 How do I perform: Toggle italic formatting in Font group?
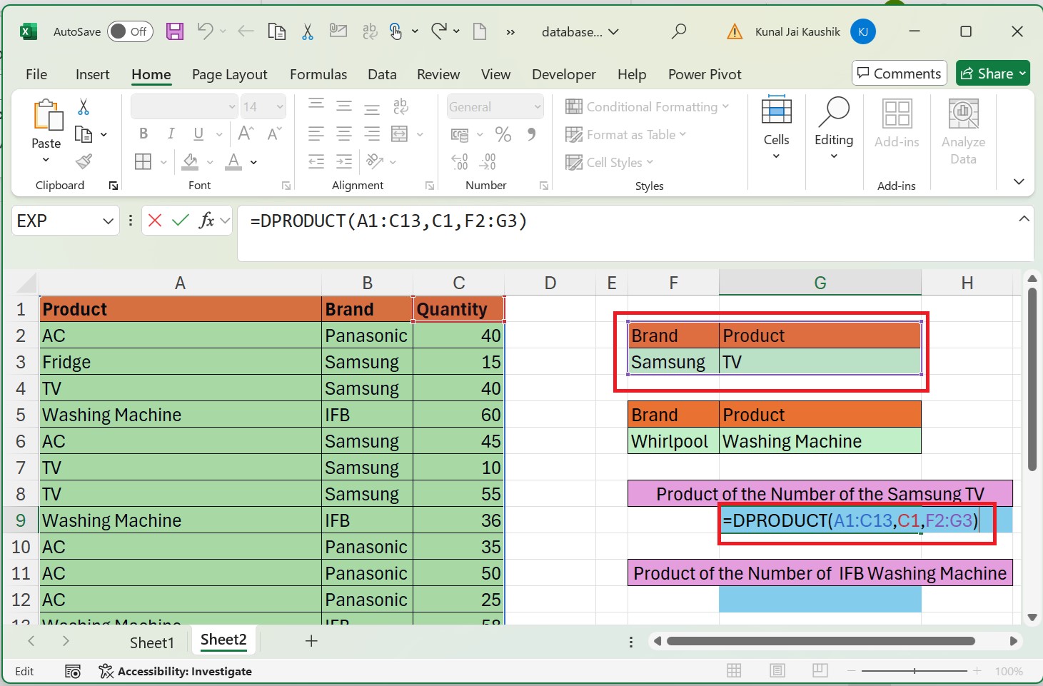(171, 133)
